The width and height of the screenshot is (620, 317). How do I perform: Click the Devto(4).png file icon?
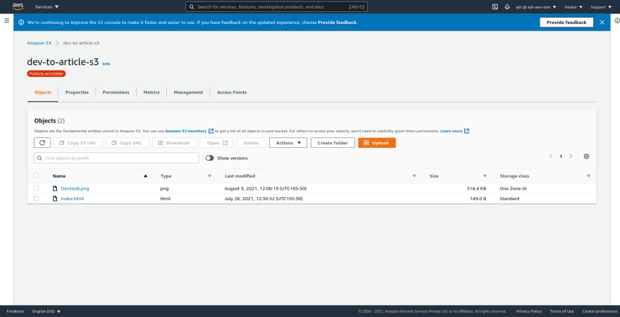pyautogui.click(x=56, y=189)
